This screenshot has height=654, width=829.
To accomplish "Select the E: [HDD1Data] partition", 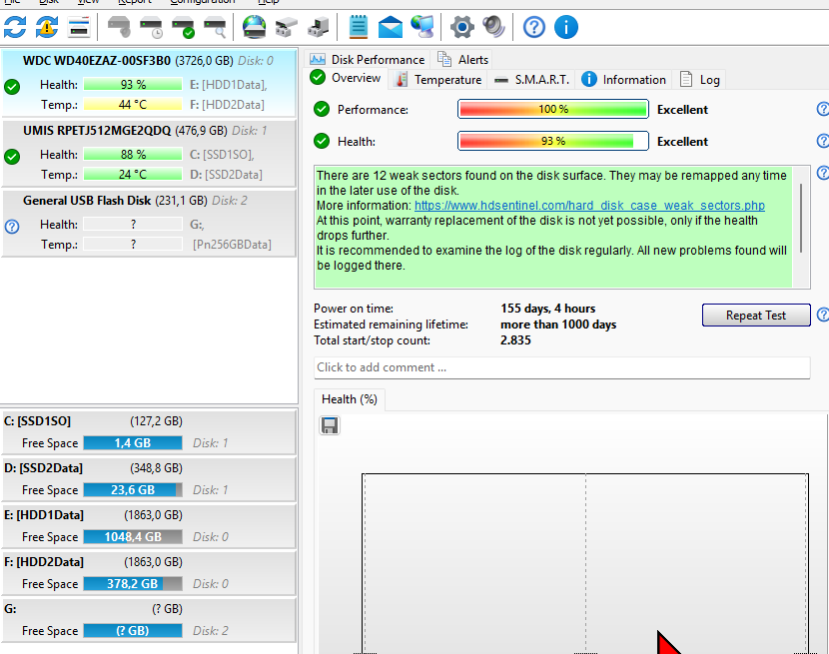I will 149,525.
